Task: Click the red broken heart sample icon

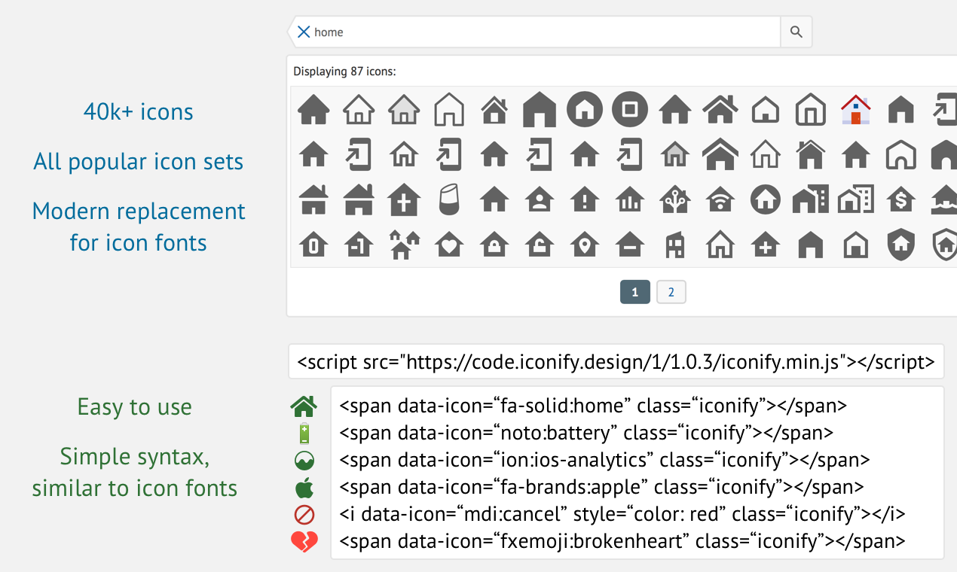Action: point(304,542)
